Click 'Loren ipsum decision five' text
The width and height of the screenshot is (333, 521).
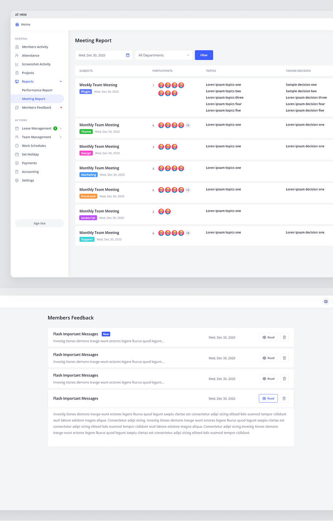(x=305, y=111)
